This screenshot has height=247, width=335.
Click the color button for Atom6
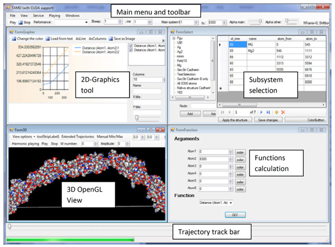click(x=240, y=189)
